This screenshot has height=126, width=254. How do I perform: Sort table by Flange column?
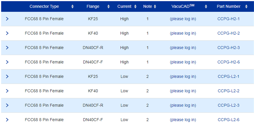[108, 7]
